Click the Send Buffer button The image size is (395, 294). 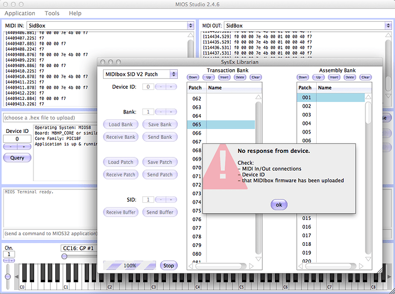(x=160, y=212)
